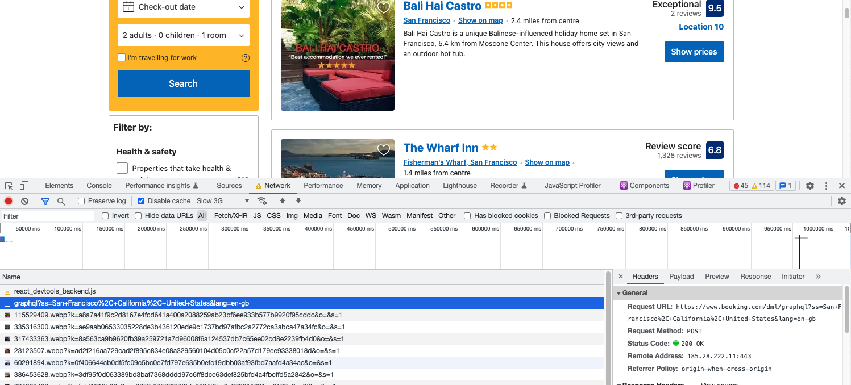The image size is (851, 385).
Task: Open the guests and rooms selector
Action: pos(183,35)
